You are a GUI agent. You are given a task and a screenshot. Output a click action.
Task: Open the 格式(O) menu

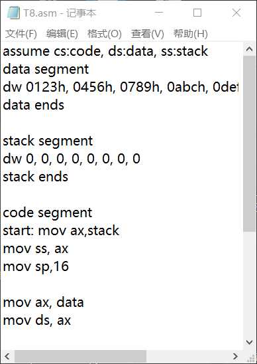coord(105,34)
